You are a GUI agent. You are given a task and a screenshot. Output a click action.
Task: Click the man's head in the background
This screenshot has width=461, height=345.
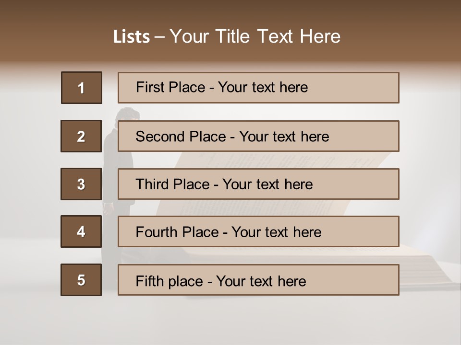[x=128, y=114]
